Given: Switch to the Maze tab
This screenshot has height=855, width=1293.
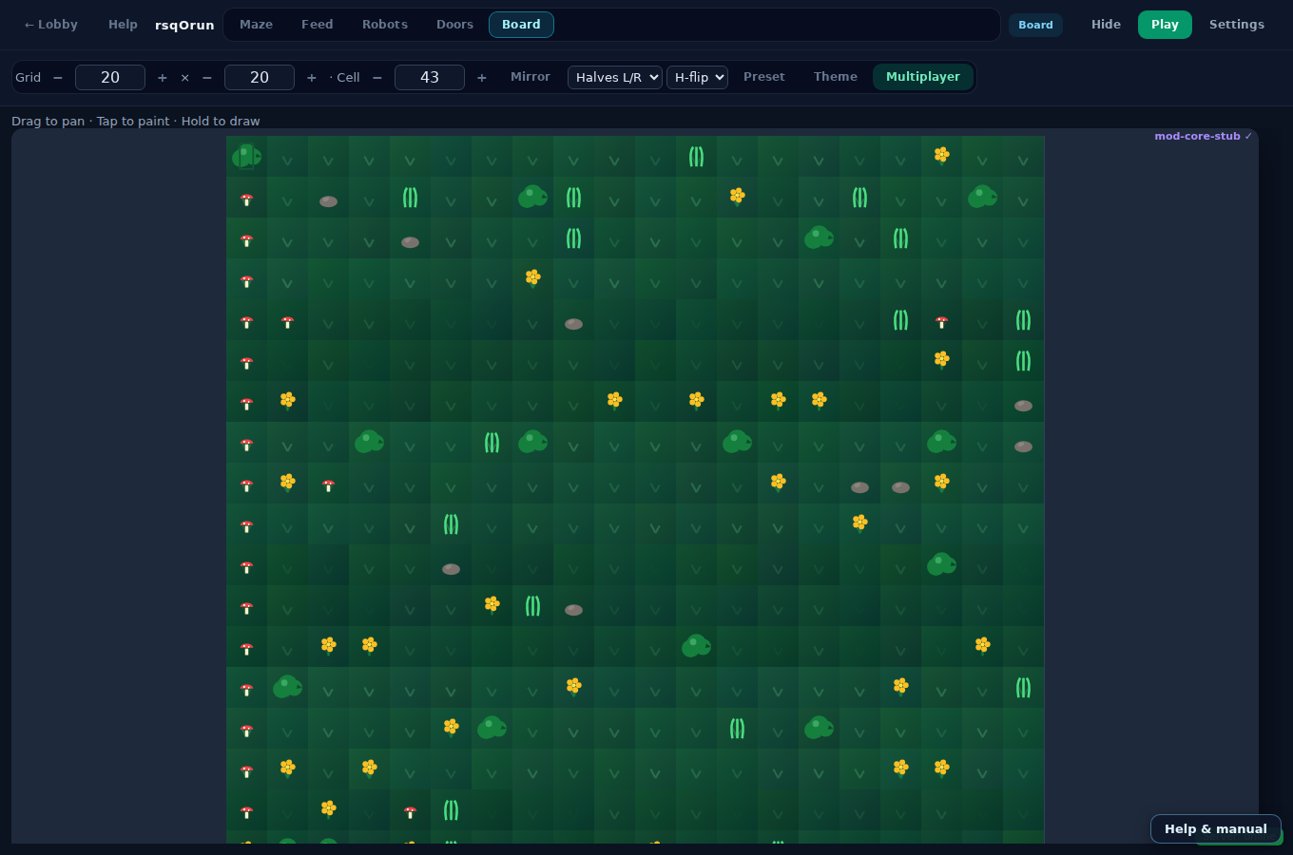Looking at the screenshot, I should point(256,25).
